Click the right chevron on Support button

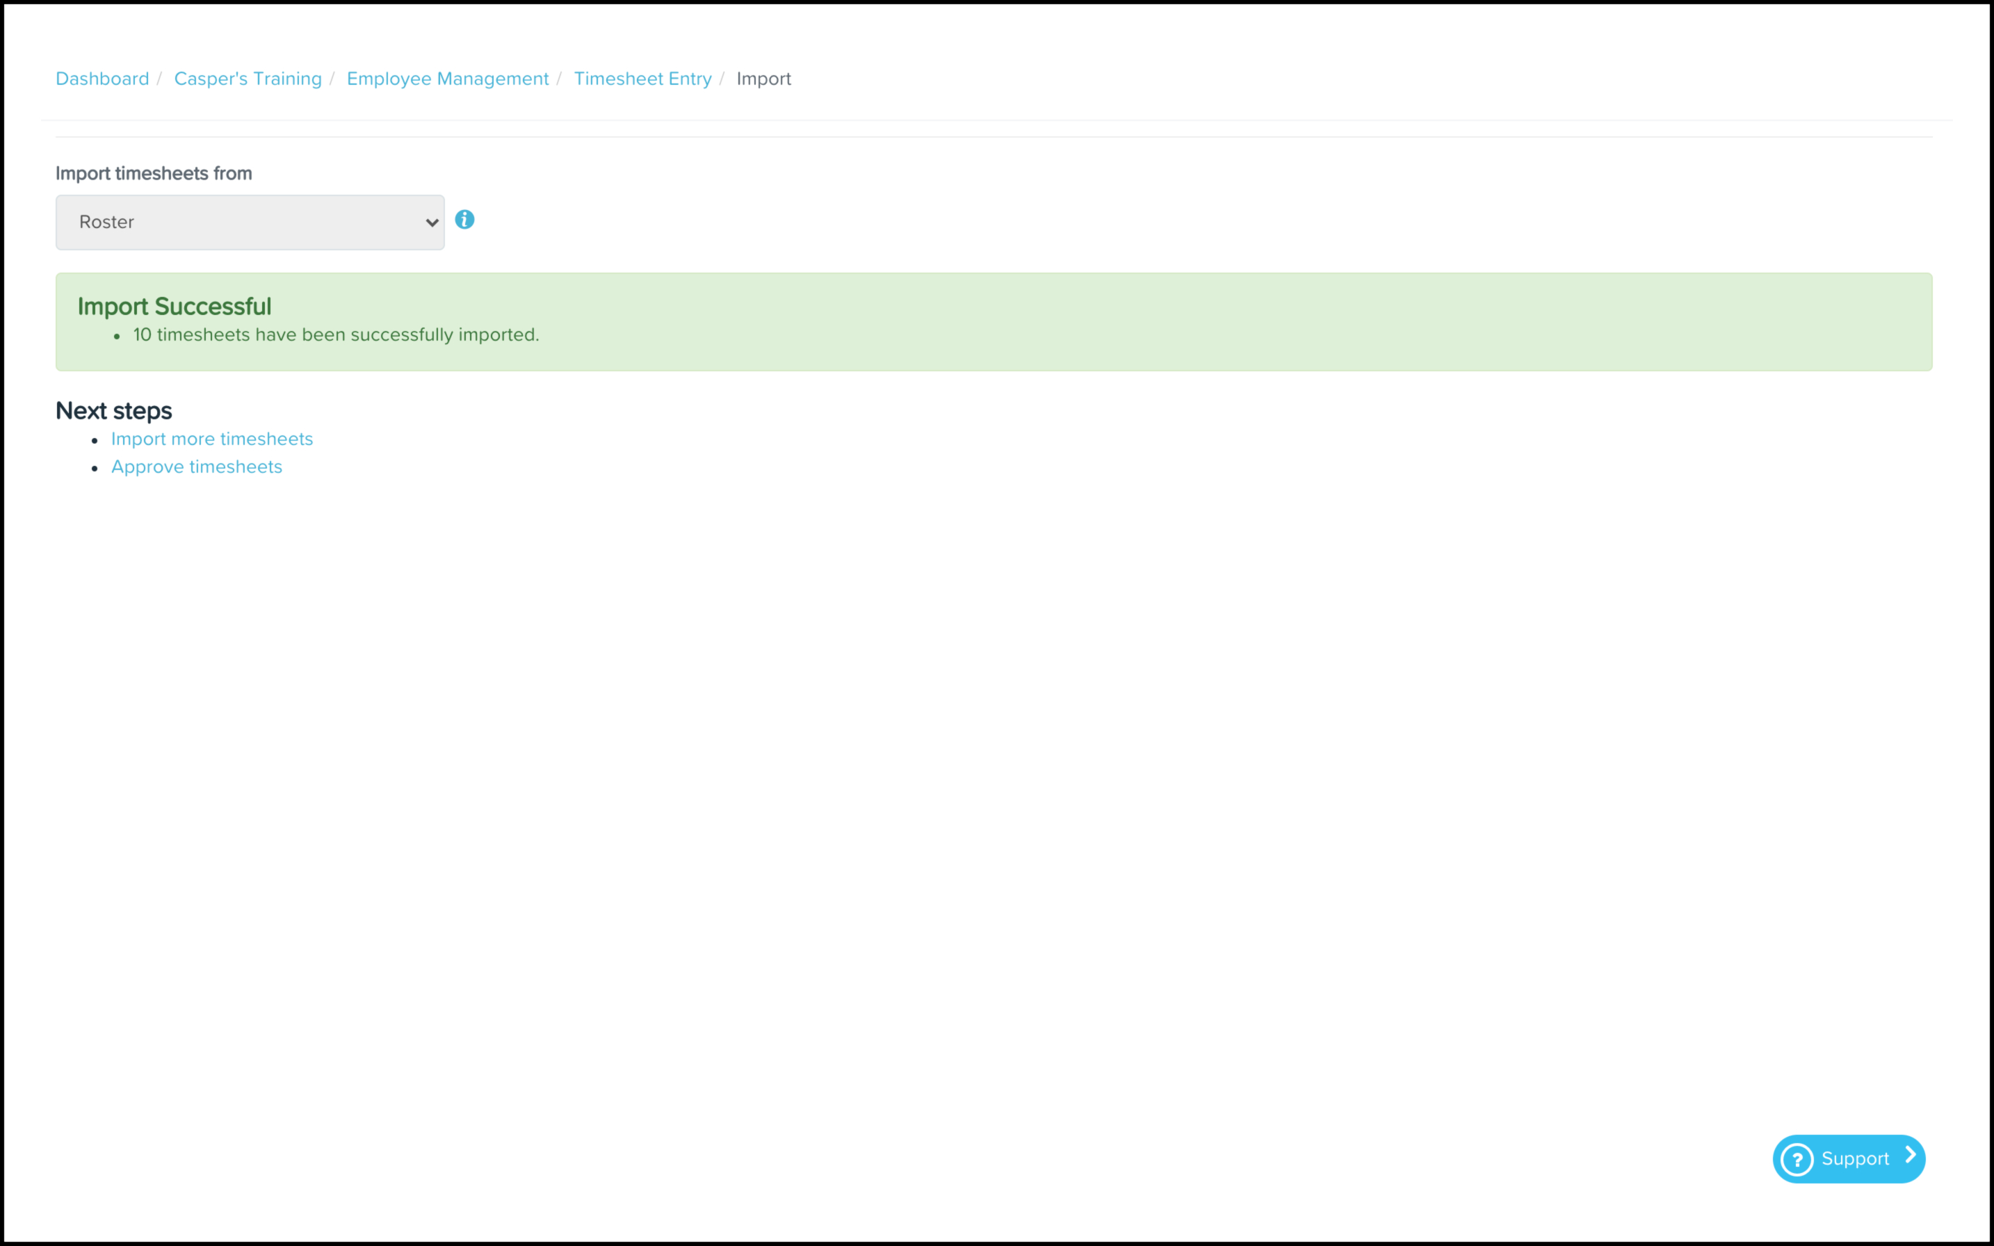tap(1909, 1156)
